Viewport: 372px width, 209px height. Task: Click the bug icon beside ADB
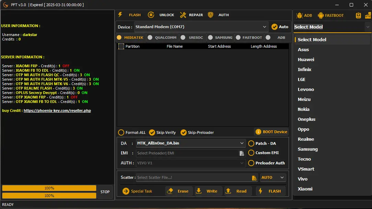[x=299, y=15]
